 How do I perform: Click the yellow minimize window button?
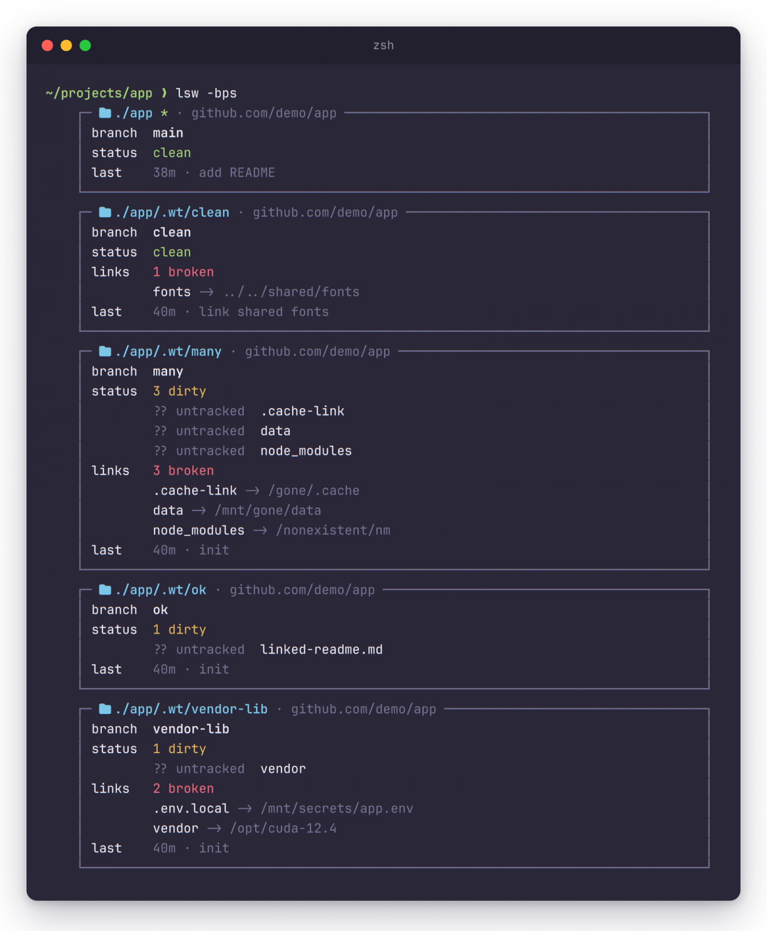coord(66,45)
